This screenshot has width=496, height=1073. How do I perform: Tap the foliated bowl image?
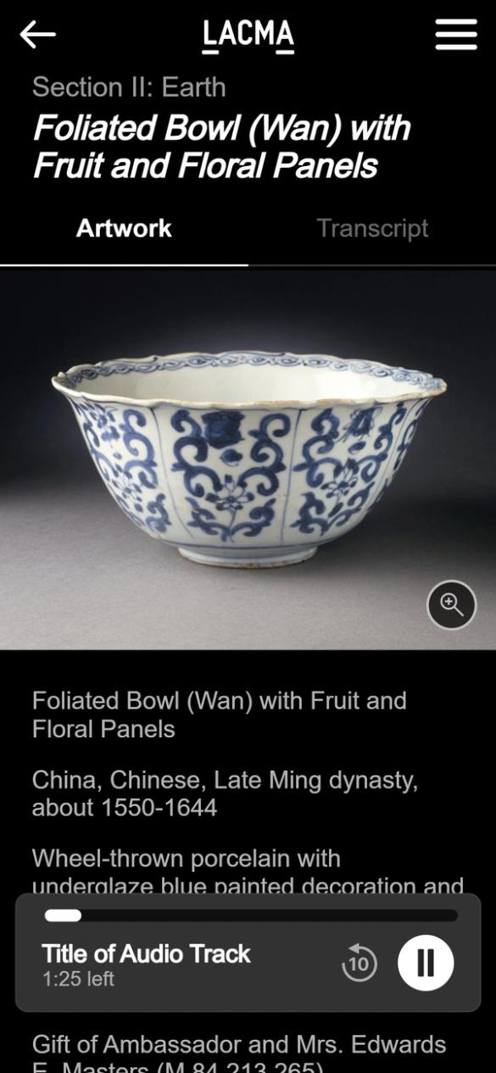(x=248, y=459)
